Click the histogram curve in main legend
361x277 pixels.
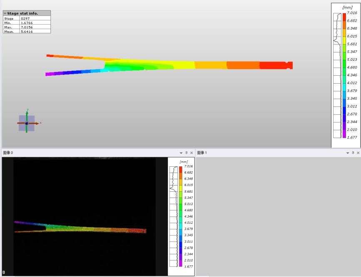(338, 37)
